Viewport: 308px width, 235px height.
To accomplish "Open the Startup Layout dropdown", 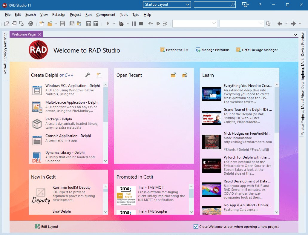I will point(167,4).
